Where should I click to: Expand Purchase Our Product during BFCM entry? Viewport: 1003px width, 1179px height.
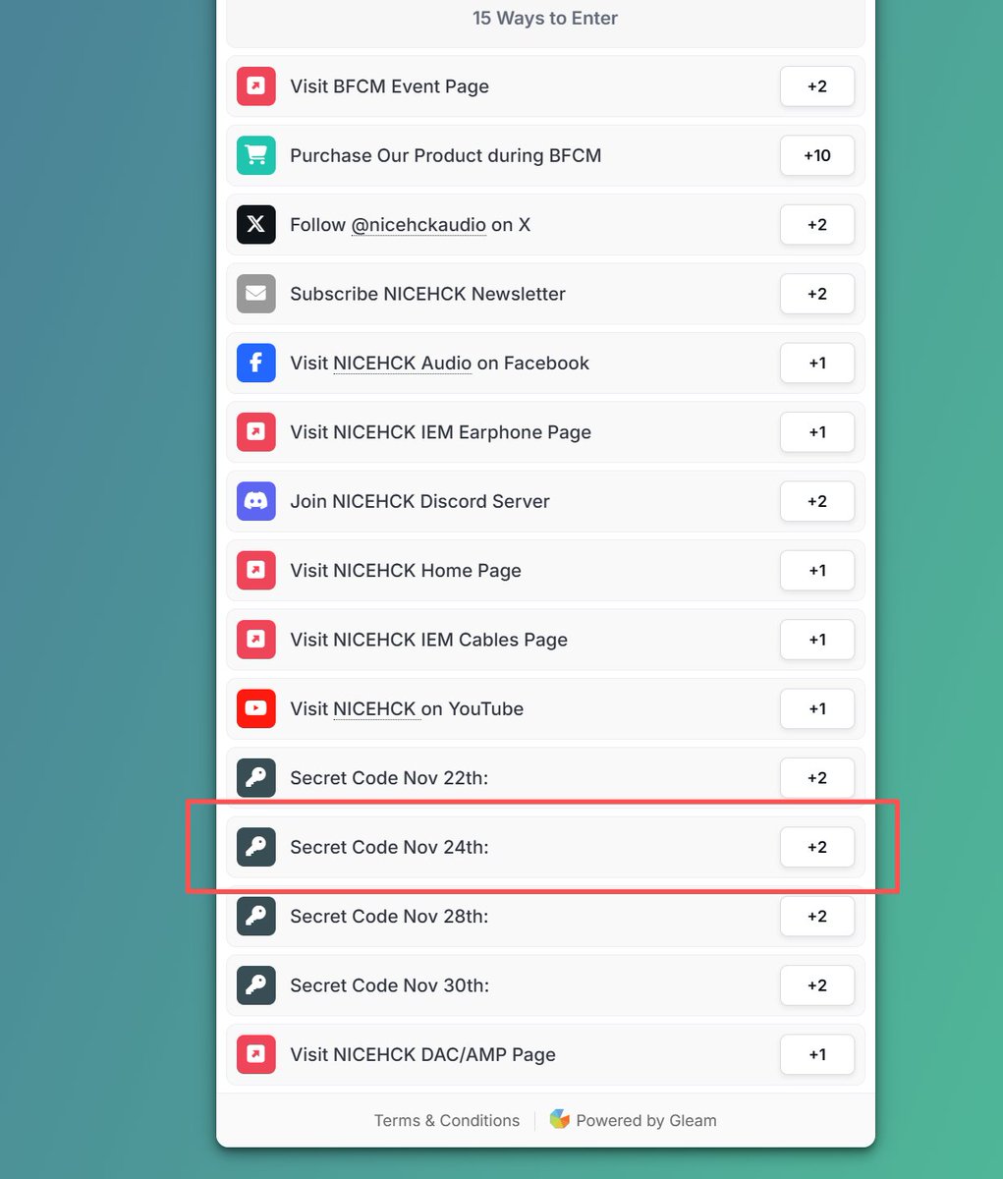pyautogui.click(x=545, y=155)
